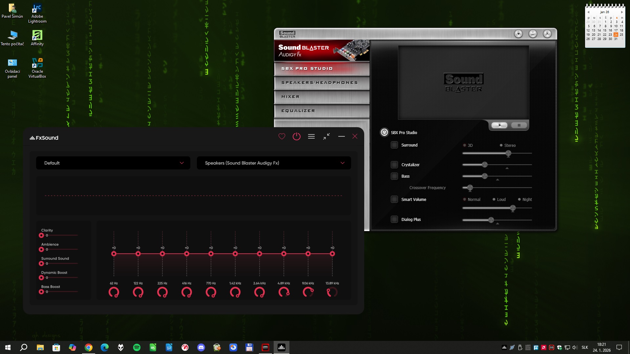Open the Sound Blaster title bar dropdown arrow

tap(518, 34)
